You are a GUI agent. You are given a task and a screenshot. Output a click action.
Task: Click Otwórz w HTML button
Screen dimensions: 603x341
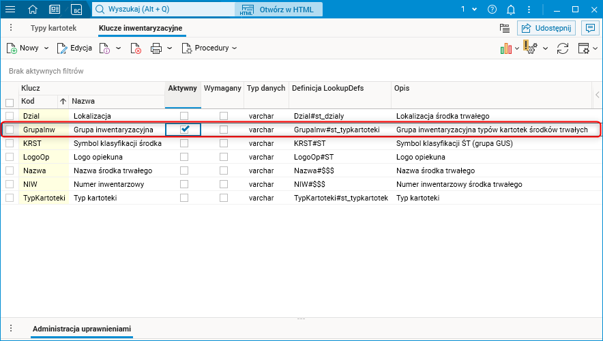[278, 10]
